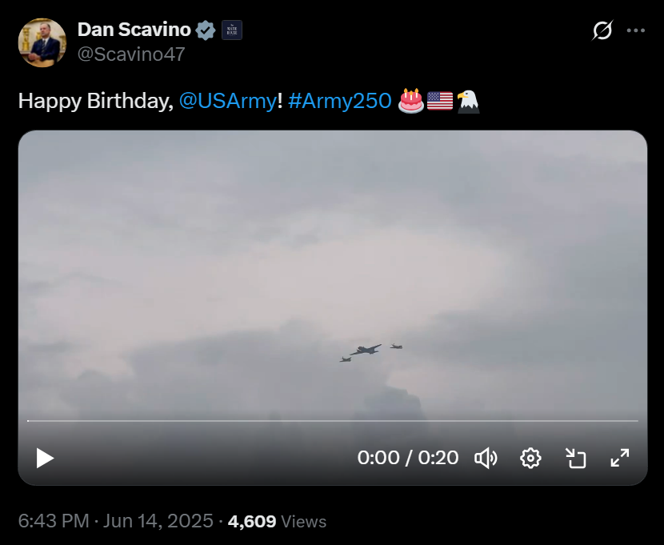Screen dimensions: 664x545
Task: Click the aircraft formation in the video
Action: click(x=368, y=351)
